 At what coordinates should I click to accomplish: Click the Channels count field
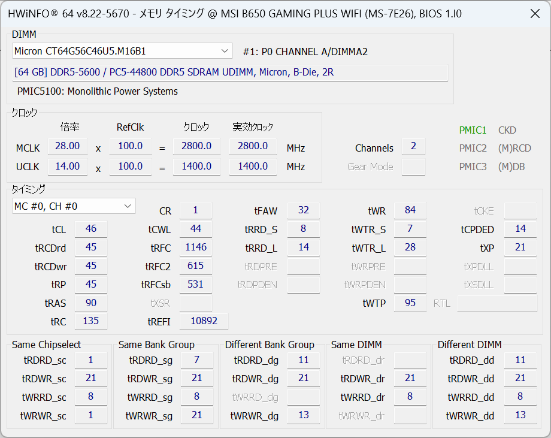click(x=413, y=146)
